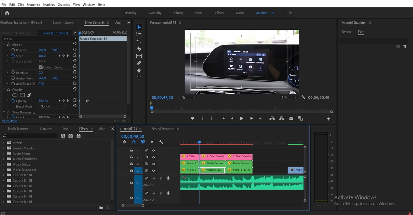Click the Opacity value 95,2 %
This screenshot has height=215, width=413.
[43, 100]
